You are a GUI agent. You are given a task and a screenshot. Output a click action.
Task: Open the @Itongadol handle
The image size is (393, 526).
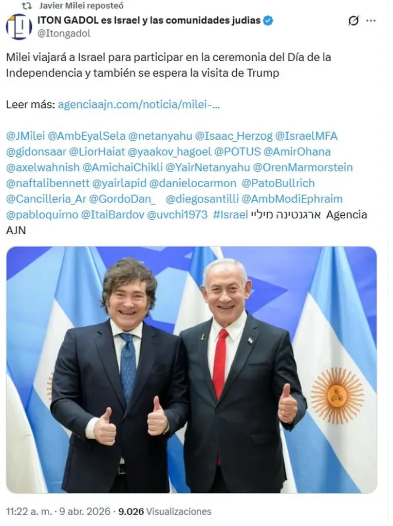(x=64, y=33)
